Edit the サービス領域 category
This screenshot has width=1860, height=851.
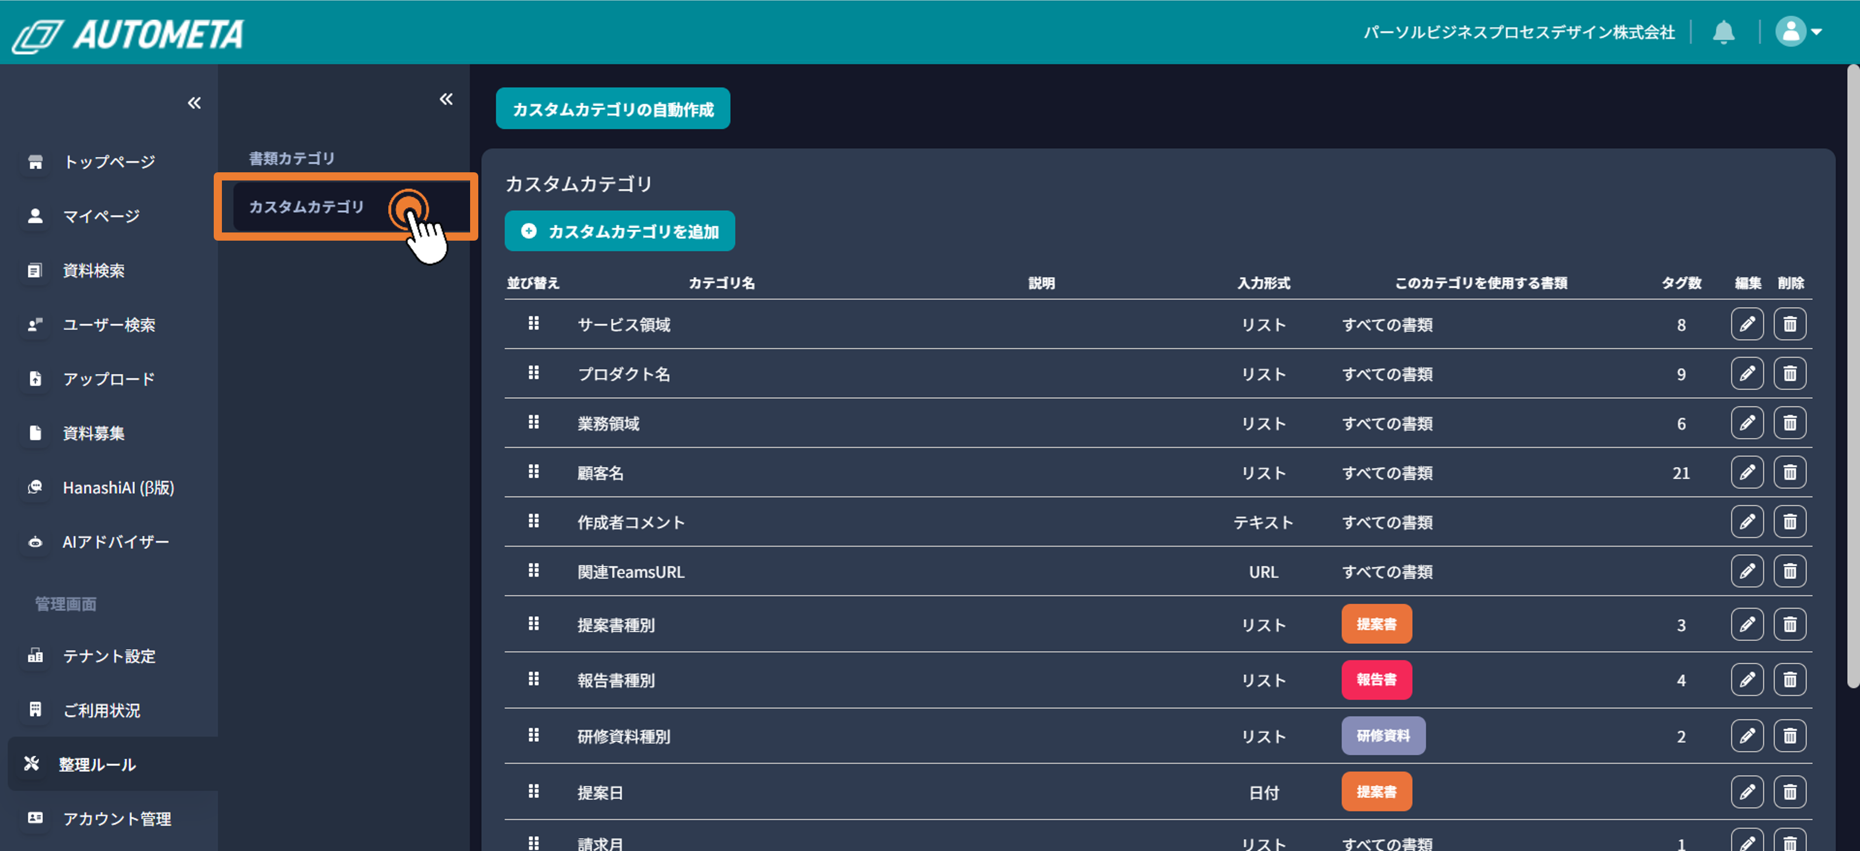coord(1747,324)
